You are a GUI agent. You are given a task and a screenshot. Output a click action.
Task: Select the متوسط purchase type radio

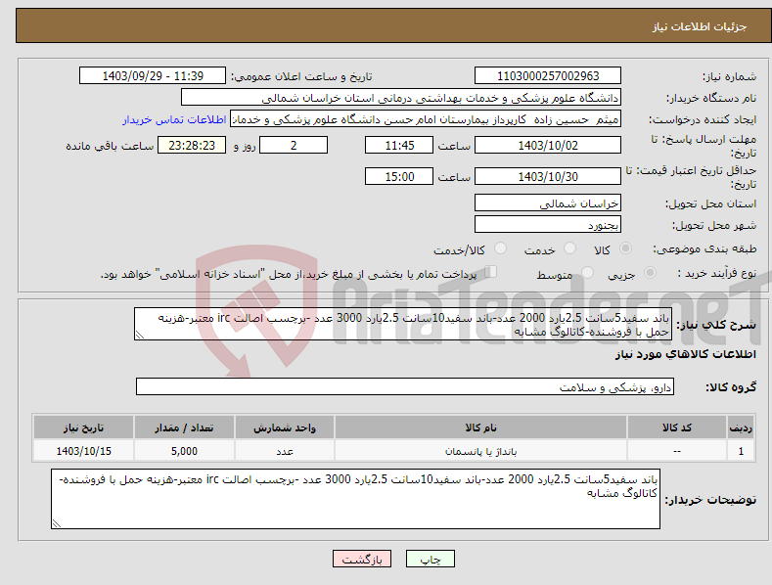point(587,272)
